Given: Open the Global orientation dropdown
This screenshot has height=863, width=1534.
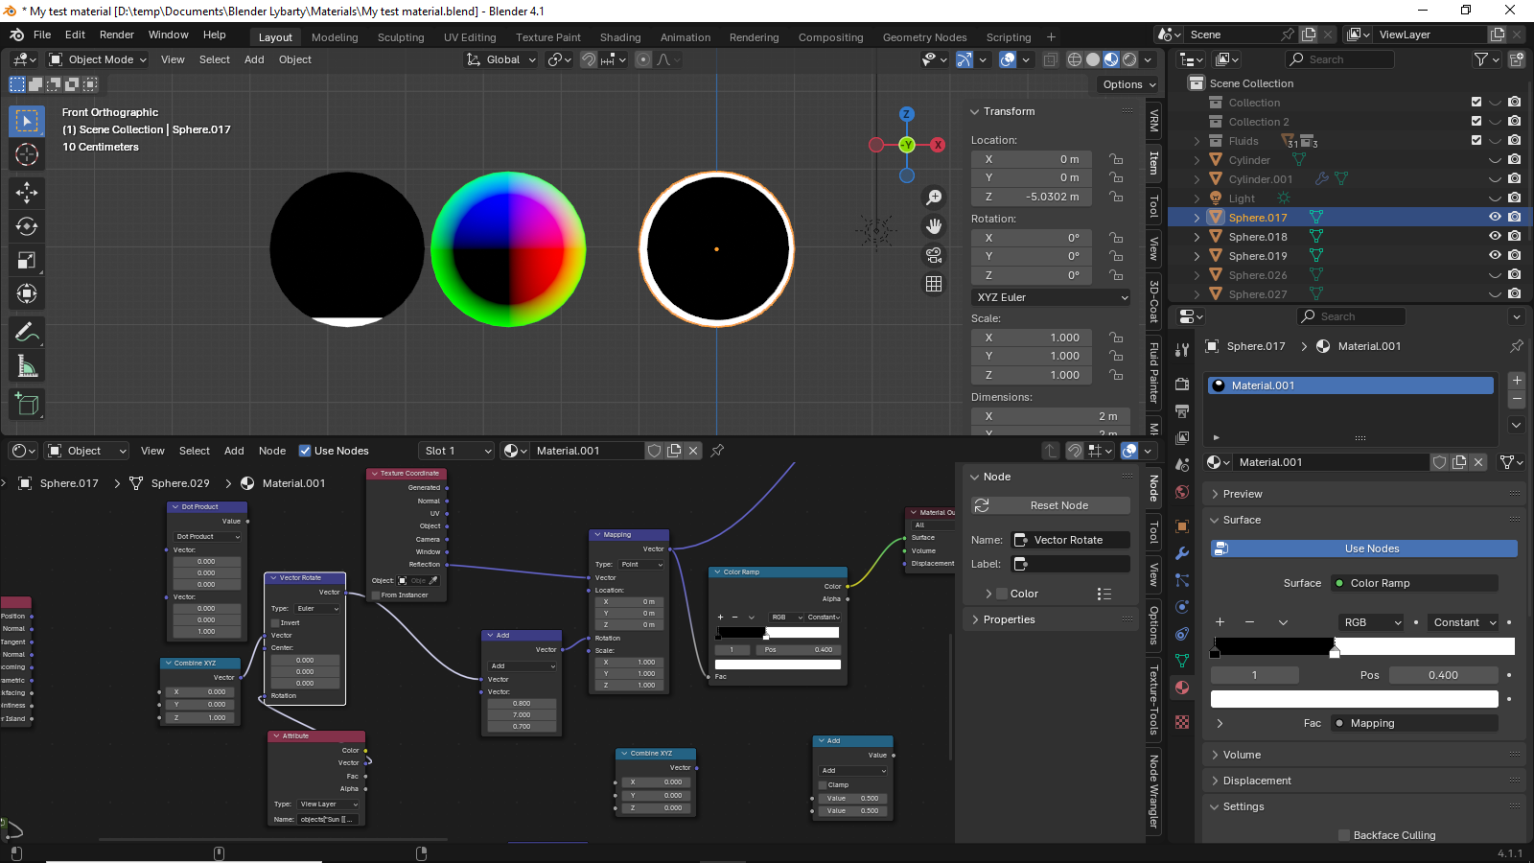Looking at the screenshot, I should click(501, 59).
